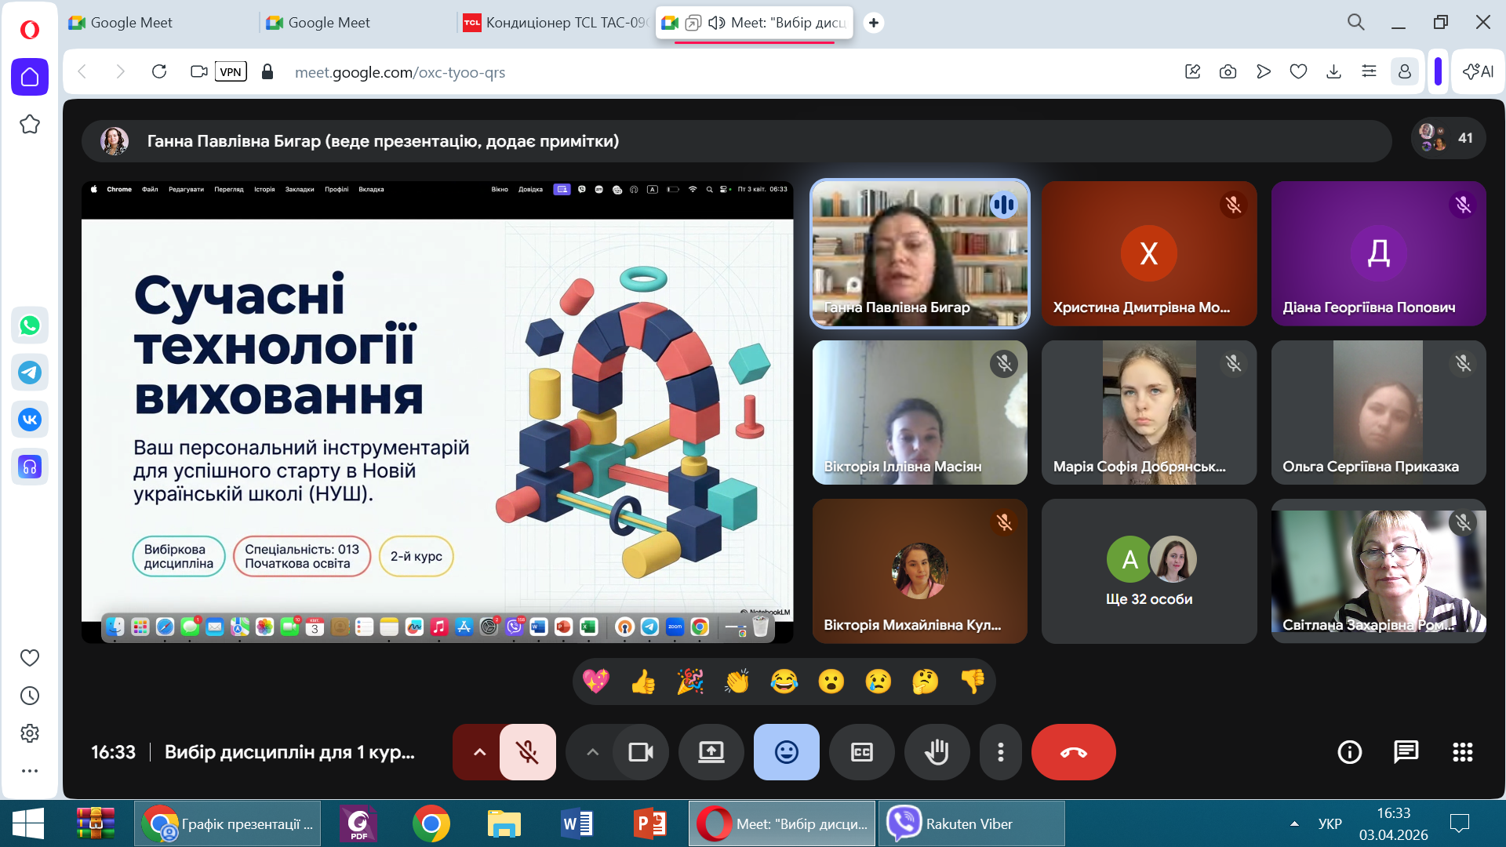This screenshot has height=847, width=1506.
Task: Switch to first Google Meet tab
Action: point(159,23)
